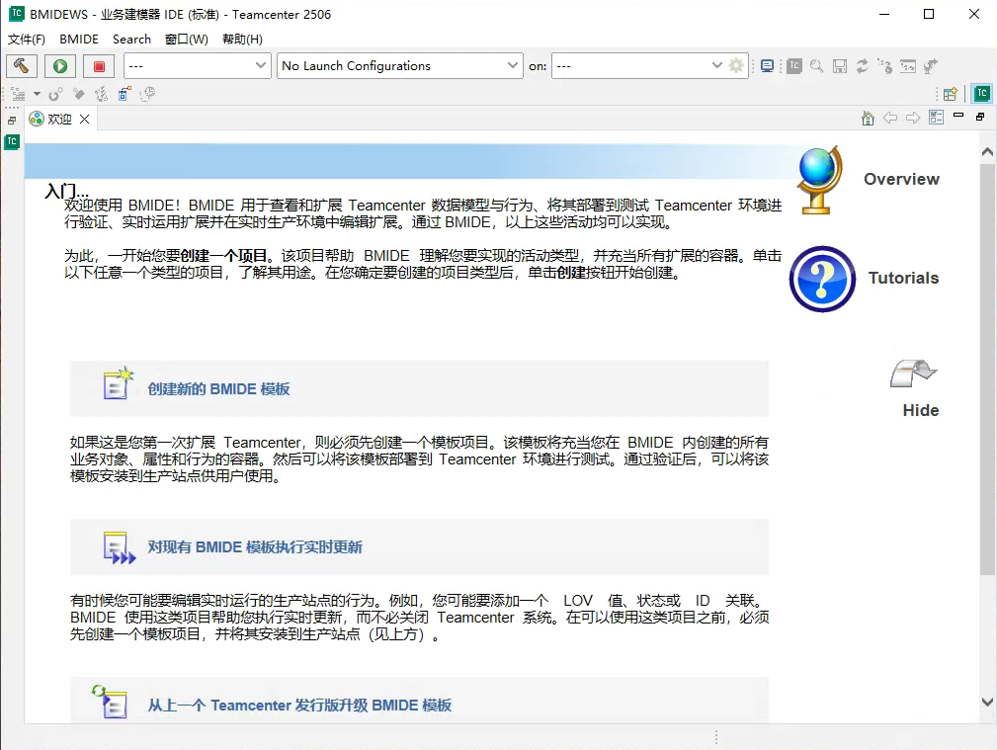Open the 文件(F) menu
This screenshot has height=750, width=997.
click(x=26, y=40)
